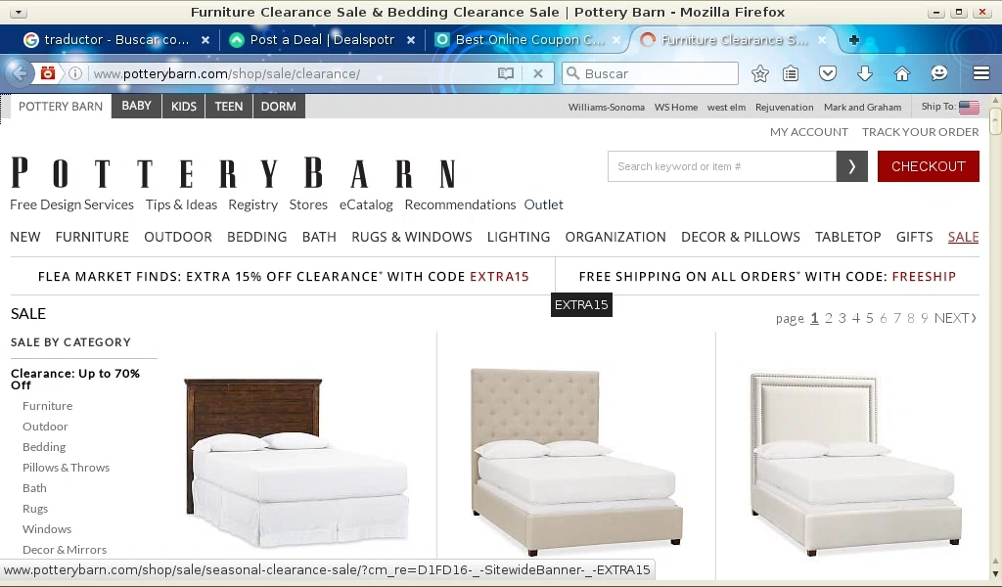Open the Pocket save icon
The height and width of the screenshot is (587, 1002).
828,73
